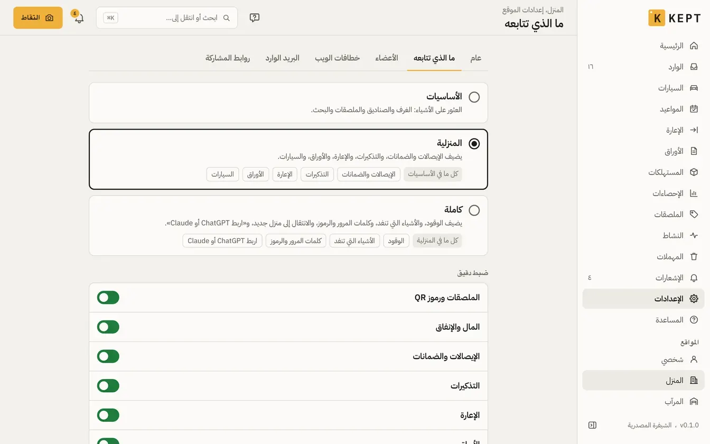Select the المنزلية (Household) radio option
The height and width of the screenshot is (444, 710).
click(x=474, y=144)
